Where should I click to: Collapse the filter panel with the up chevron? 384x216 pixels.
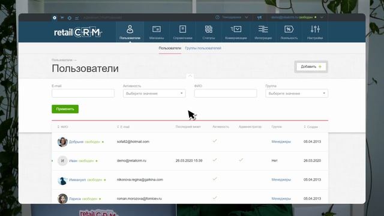click(x=190, y=76)
